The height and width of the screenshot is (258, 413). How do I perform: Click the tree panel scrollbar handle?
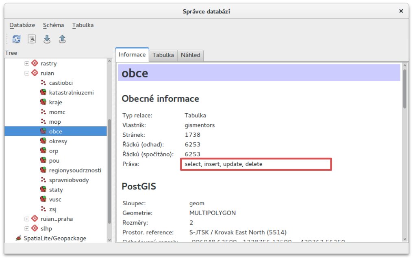click(x=109, y=171)
